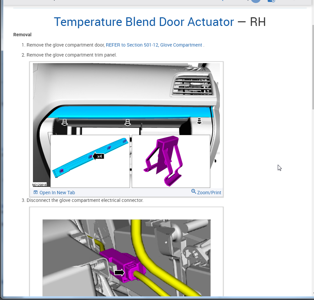Open the Section 501-12 Glove Compartment link
The width and height of the screenshot is (314, 300).
tap(154, 45)
